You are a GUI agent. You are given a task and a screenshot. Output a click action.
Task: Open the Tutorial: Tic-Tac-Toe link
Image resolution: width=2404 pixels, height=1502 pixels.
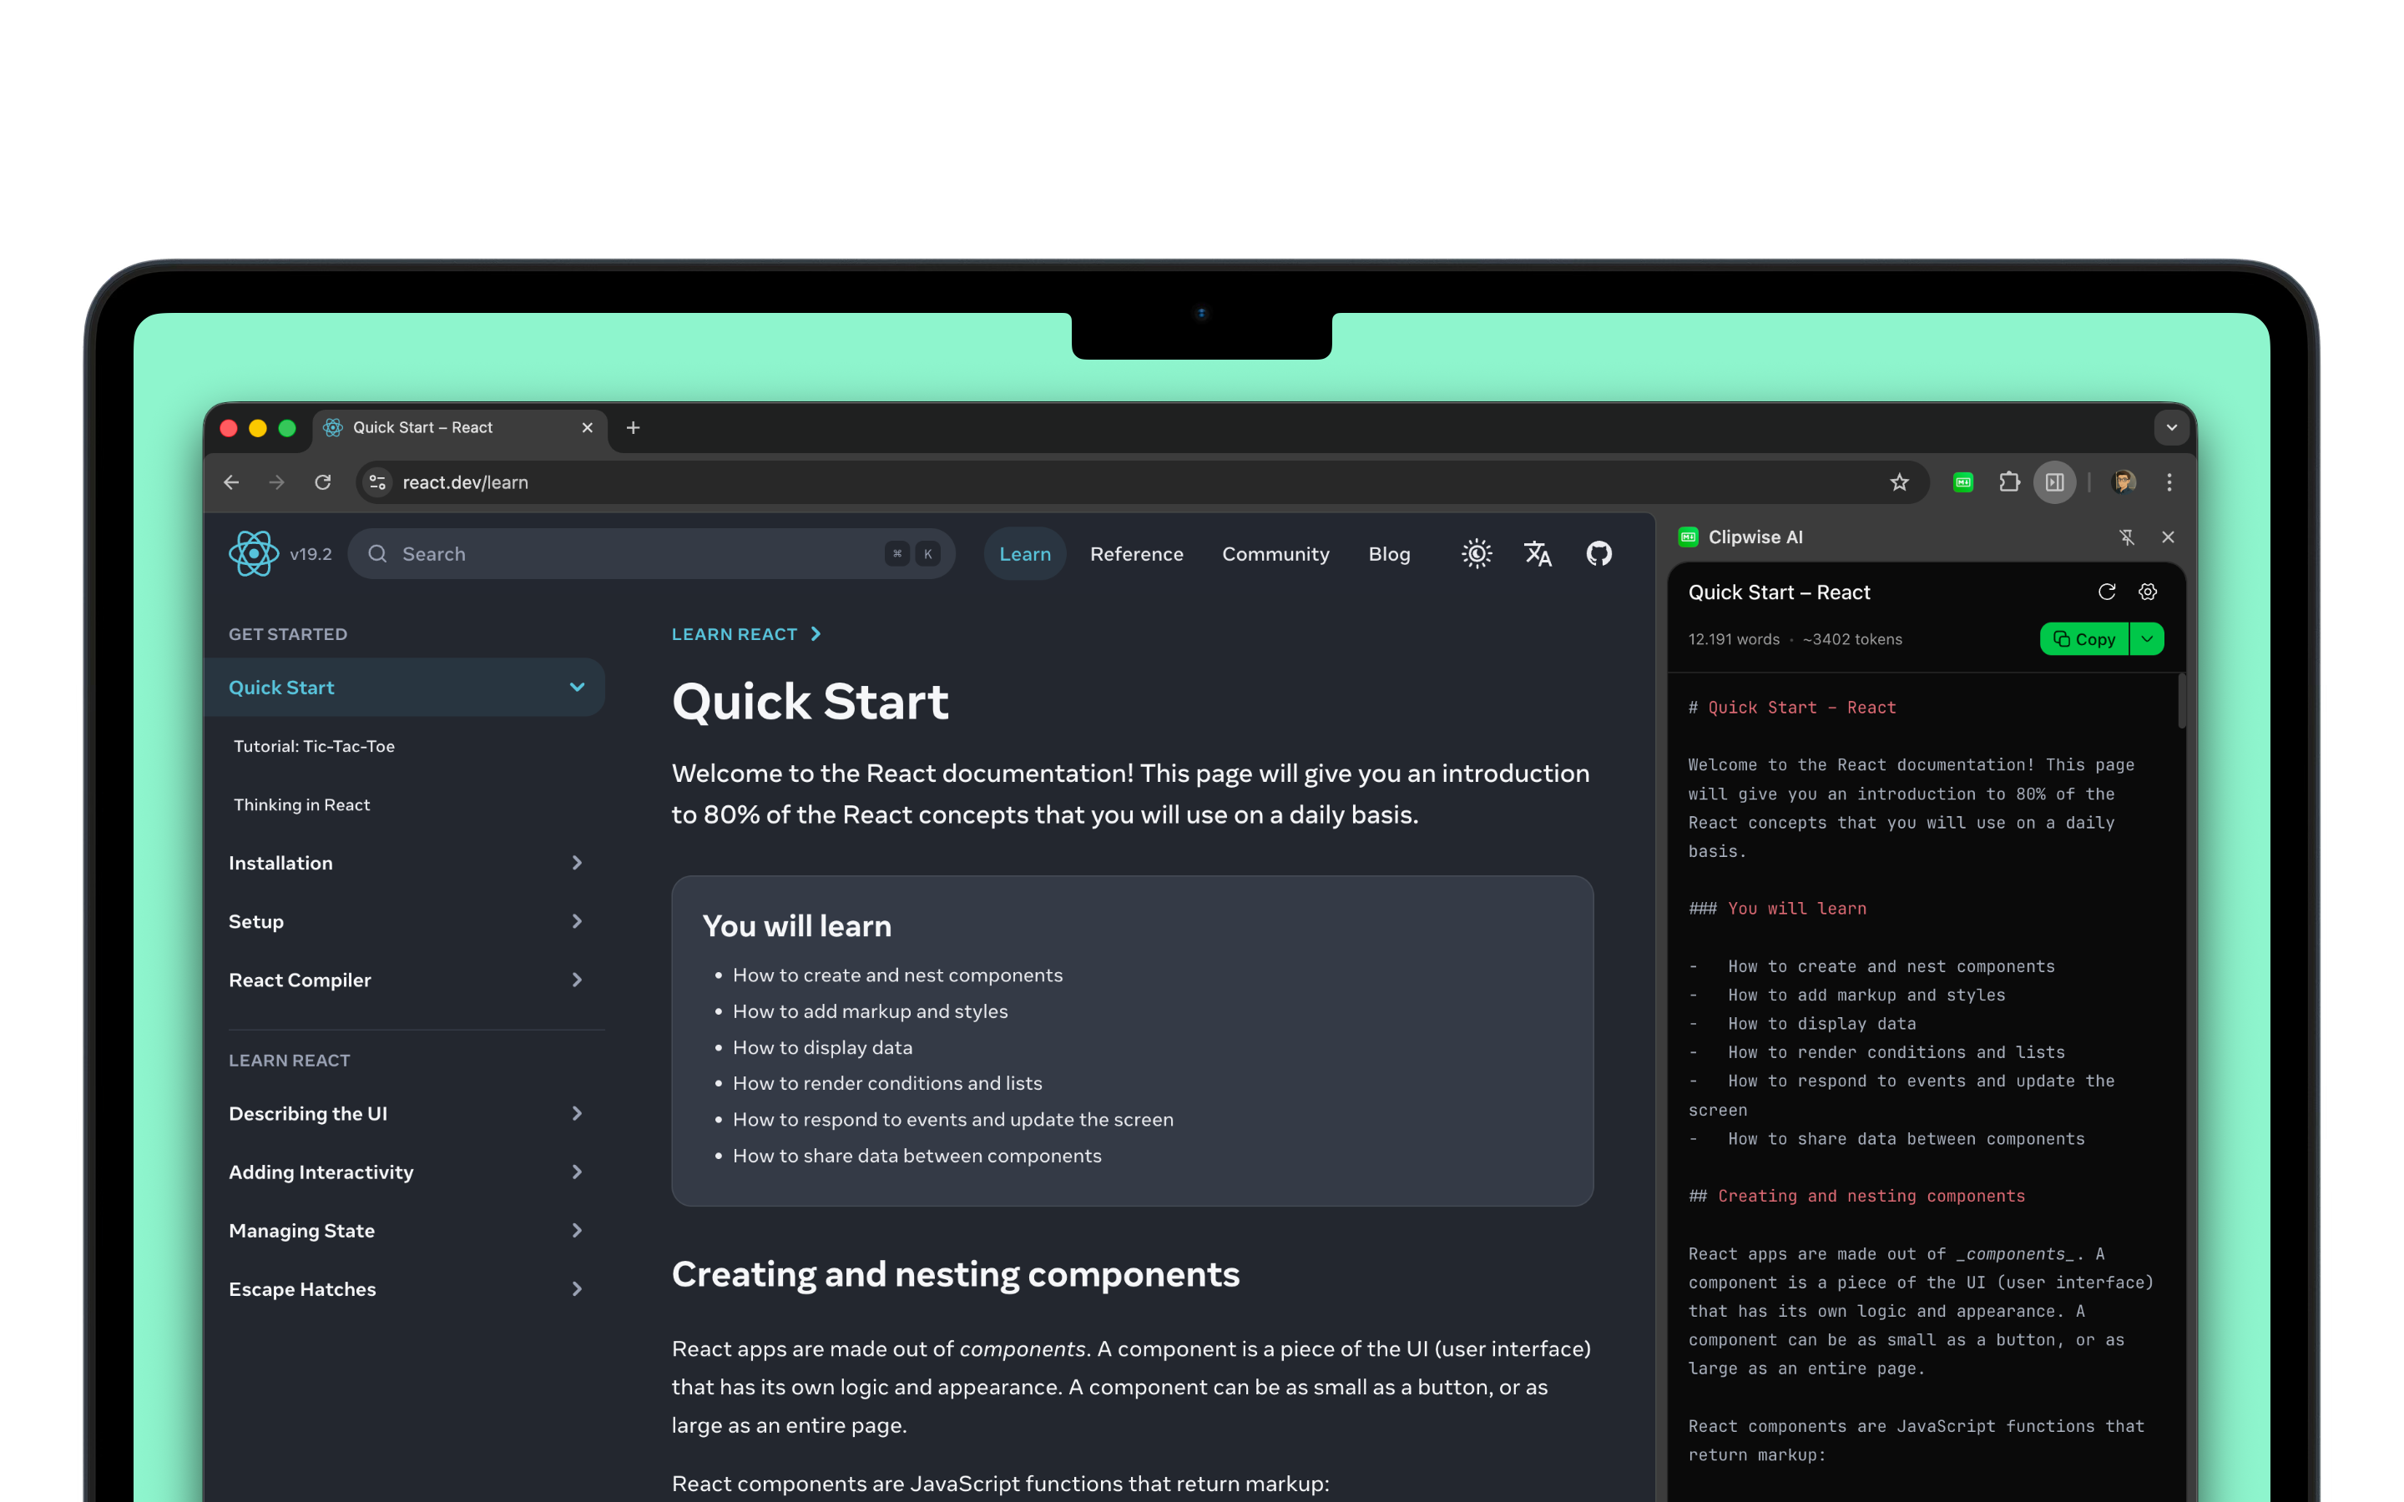tap(314, 745)
